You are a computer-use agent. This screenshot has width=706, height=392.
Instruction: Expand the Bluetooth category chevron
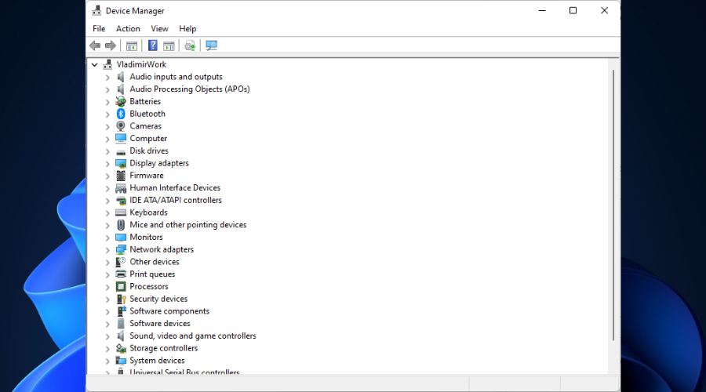click(107, 114)
